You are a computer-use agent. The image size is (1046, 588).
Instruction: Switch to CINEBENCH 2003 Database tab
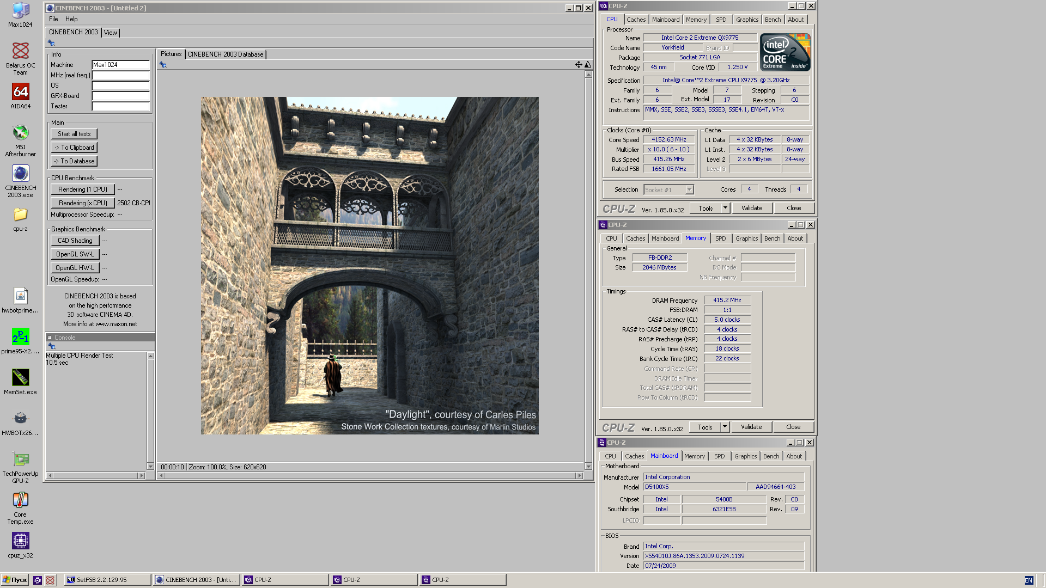coord(226,54)
